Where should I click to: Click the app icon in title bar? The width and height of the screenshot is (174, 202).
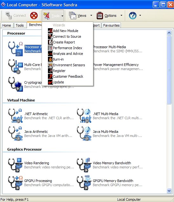[3, 5]
